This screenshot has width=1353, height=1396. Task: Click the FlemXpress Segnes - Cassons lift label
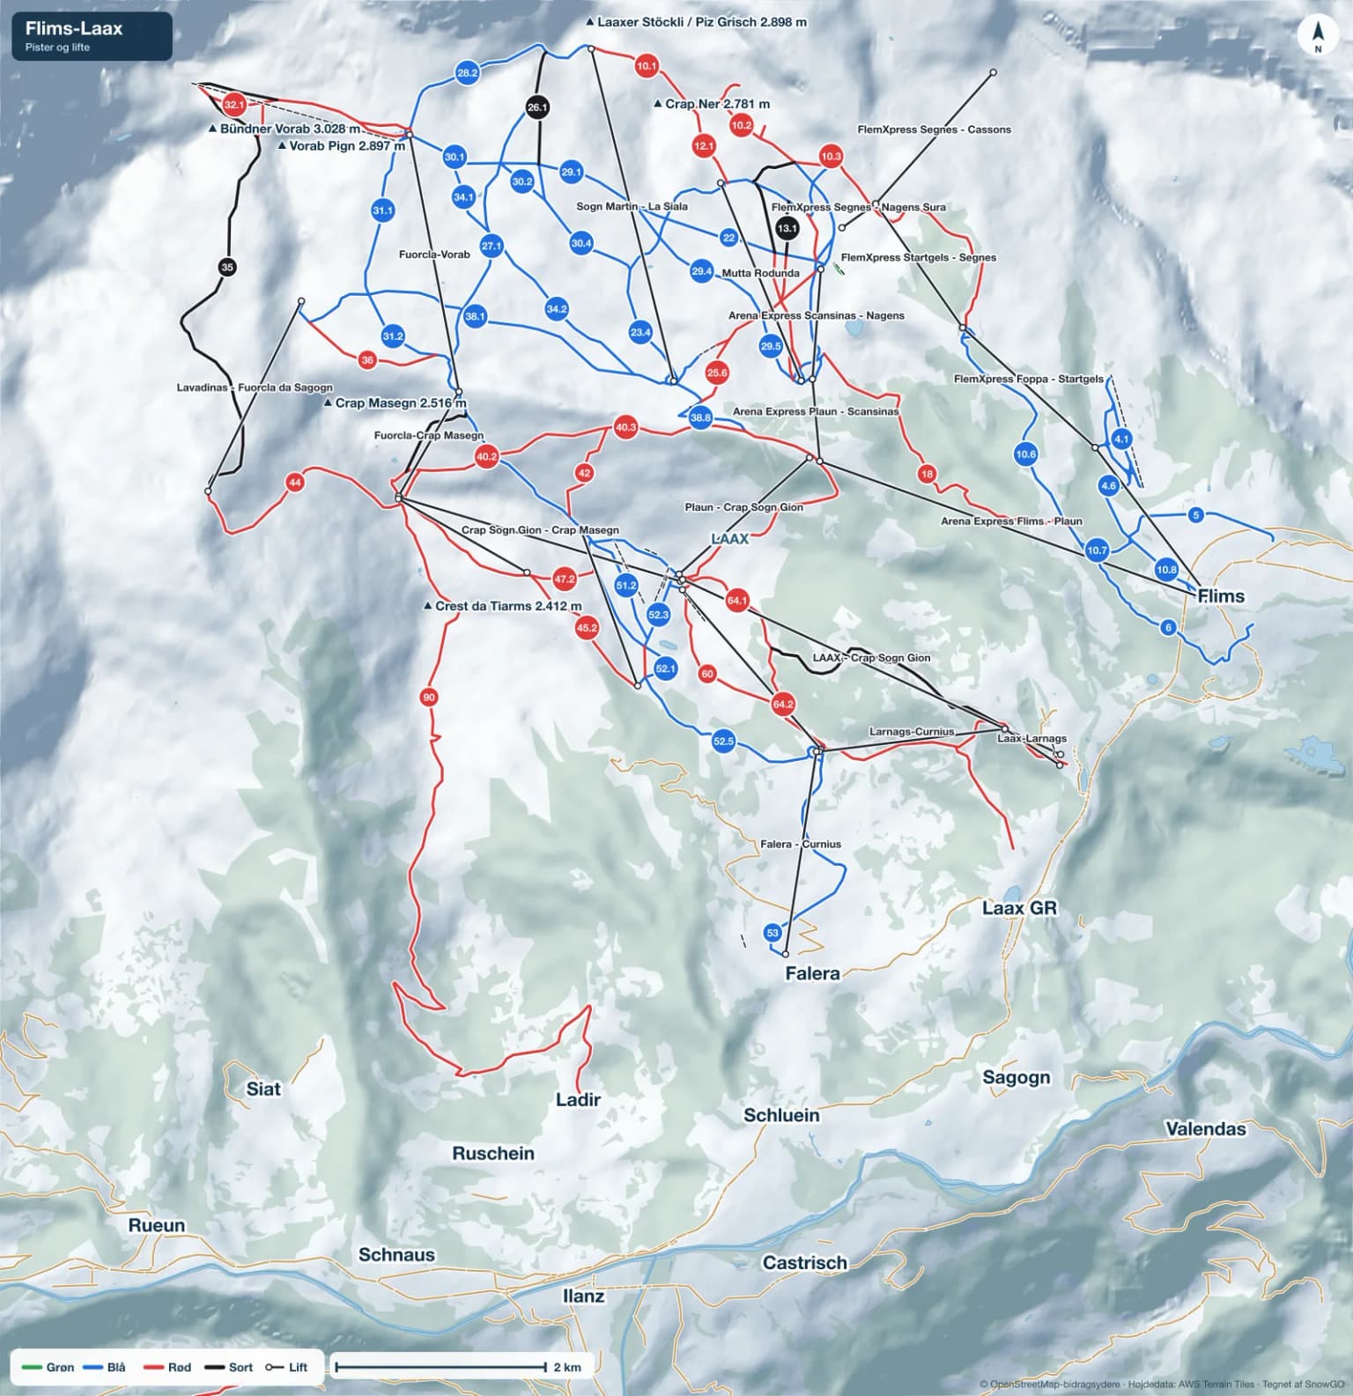(935, 129)
